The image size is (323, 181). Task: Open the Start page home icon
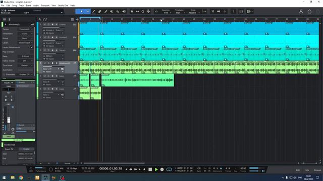tap(309, 12)
